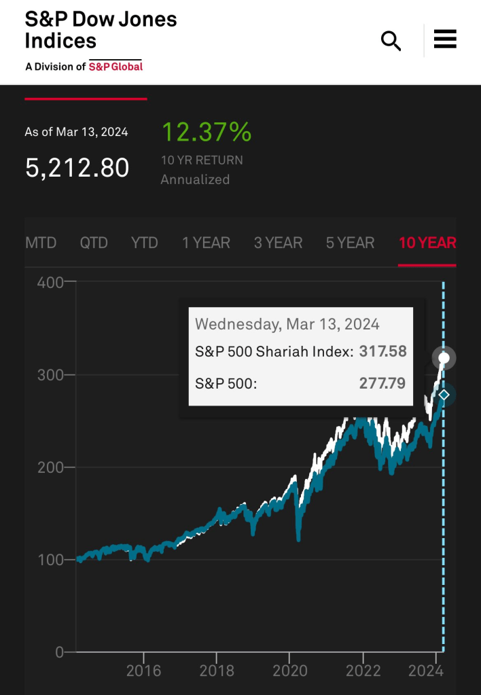Viewport: 481px width, 695px height.
Task: Switch to the 1 YEAR tab
Action: coord(206,243)
